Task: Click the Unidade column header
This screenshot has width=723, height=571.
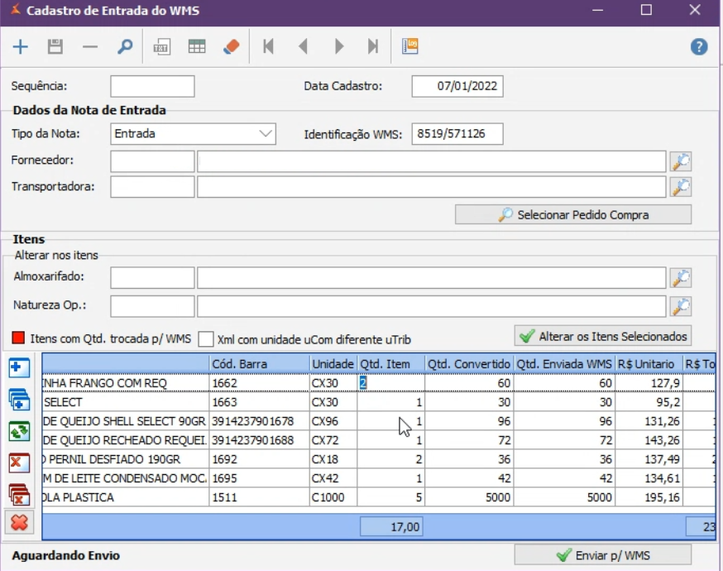Action: click(333, 364)
